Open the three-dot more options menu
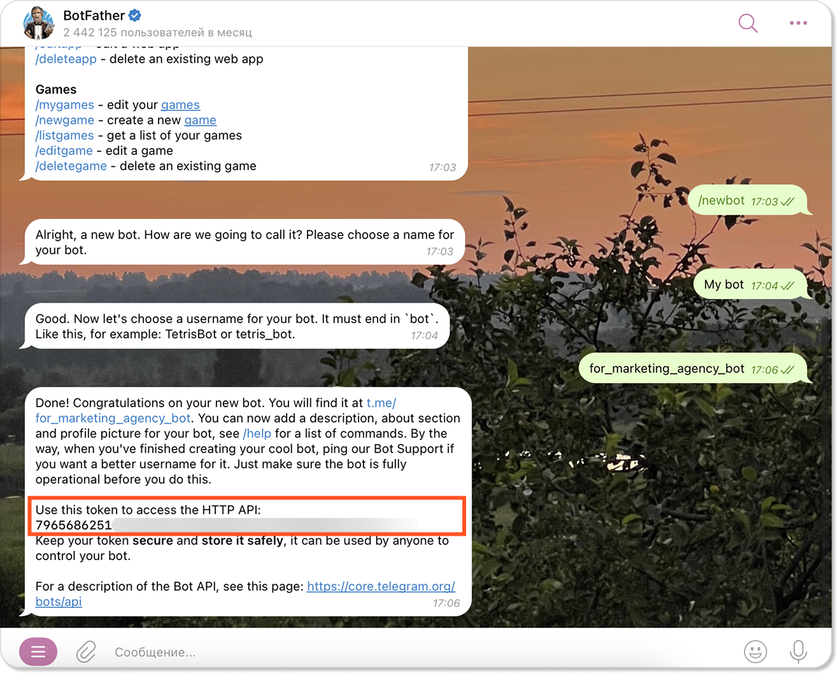Screen dimensions: 838x674 pos(798,23)
